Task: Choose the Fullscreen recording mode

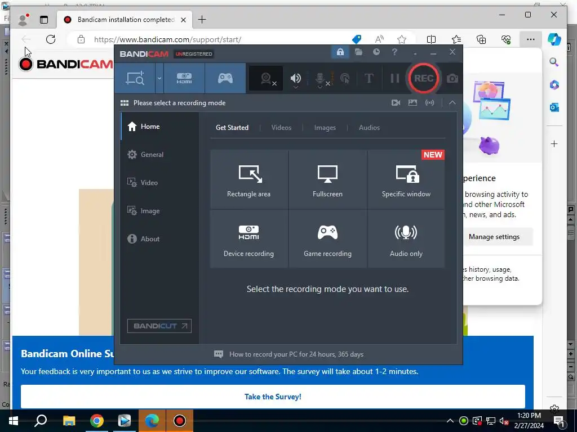Action: tap(327, 179)
